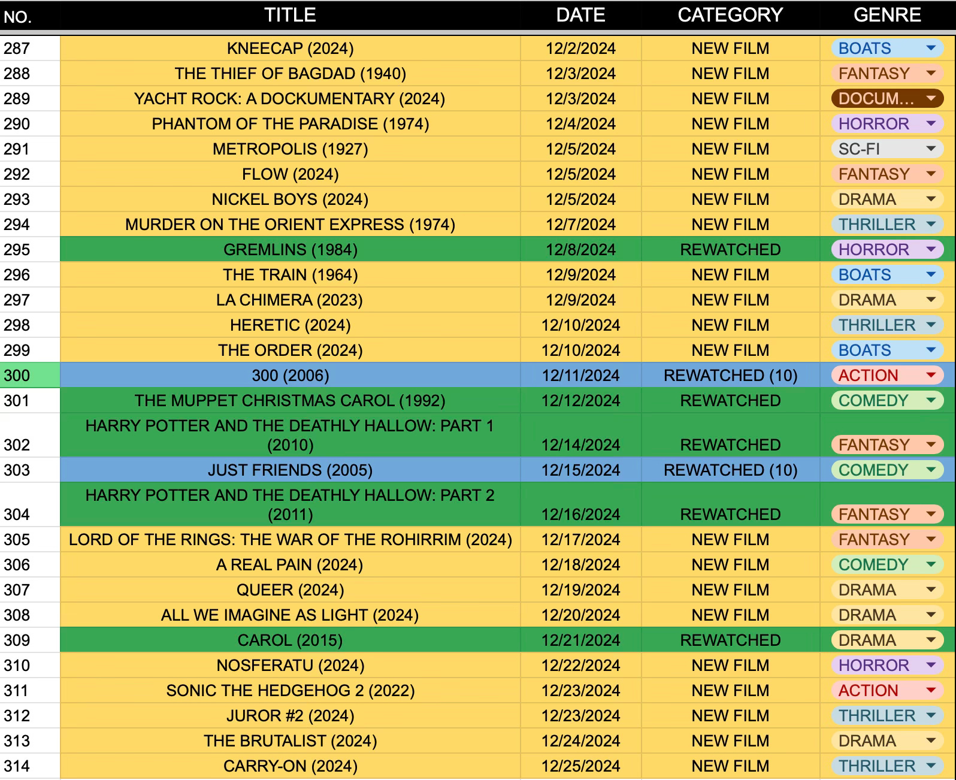Select the date cell 12/25/2024
Viewport: 956px width, 780px height.
pos(581,766)
